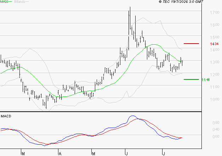
Task: Click the A month marker
Action: (60, 154)
